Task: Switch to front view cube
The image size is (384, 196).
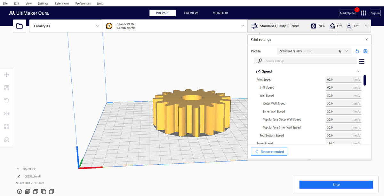Action: click(28, 192)
